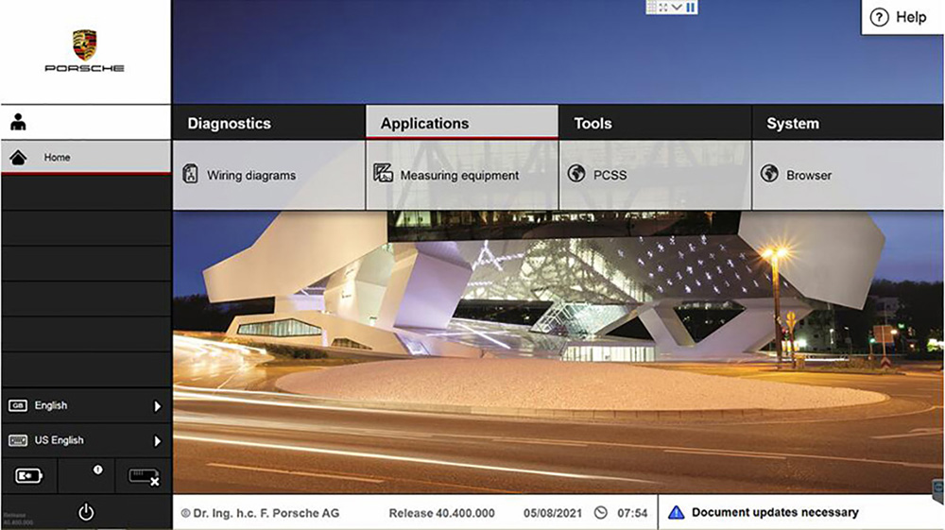Click the Browser globe icon

point(769,174)
